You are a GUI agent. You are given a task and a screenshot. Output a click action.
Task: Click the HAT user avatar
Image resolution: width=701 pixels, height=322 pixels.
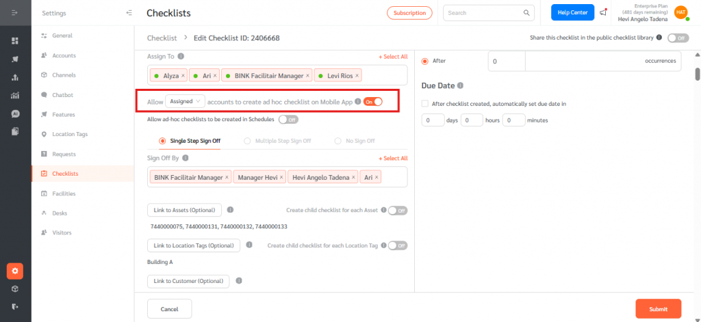point(680,13)
